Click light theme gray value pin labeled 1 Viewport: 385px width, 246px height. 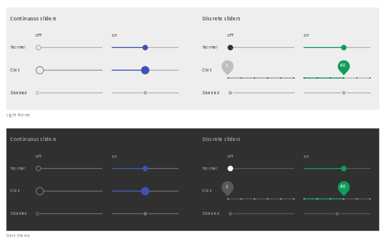pos(227,66)
